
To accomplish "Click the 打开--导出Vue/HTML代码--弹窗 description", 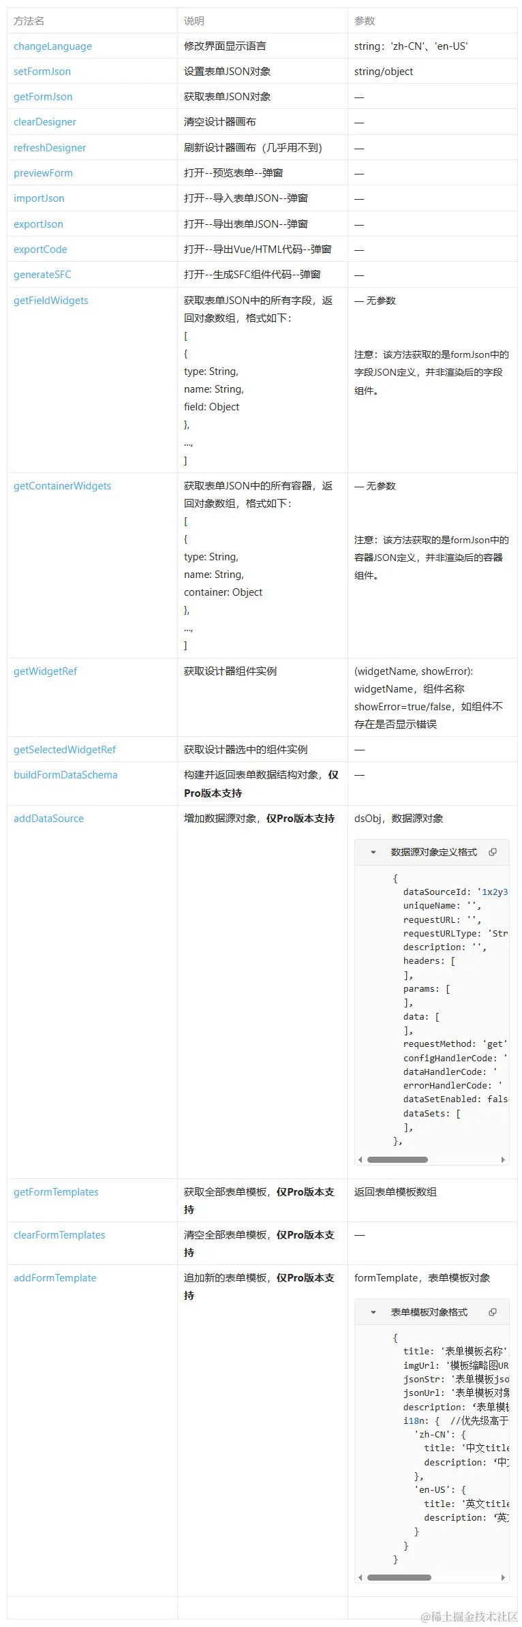I will [x=258, y=249].
